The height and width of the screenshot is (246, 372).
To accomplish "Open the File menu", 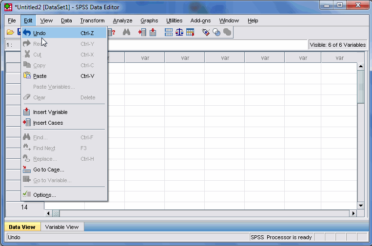I will (x=12, y=20).
